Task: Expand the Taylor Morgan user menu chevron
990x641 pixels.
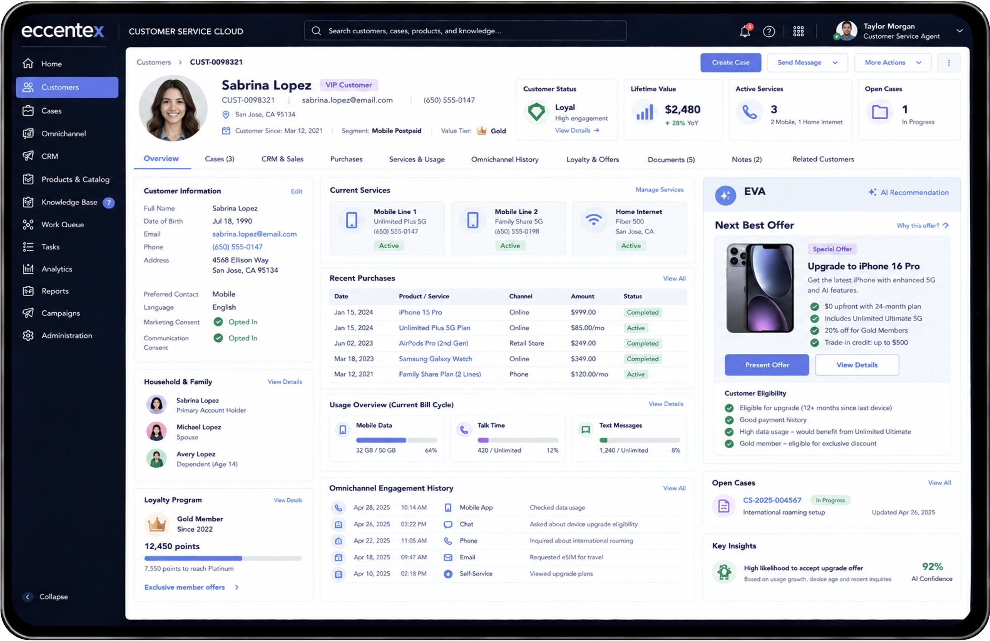Action: click(x=959, y=31)
